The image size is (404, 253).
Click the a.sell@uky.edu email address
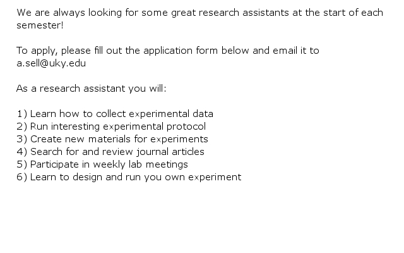coord(51,63)
